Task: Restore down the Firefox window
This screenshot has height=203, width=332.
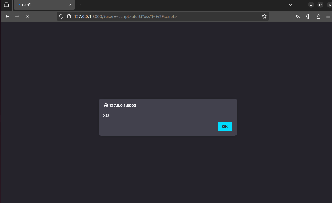Action: point(320,5)
